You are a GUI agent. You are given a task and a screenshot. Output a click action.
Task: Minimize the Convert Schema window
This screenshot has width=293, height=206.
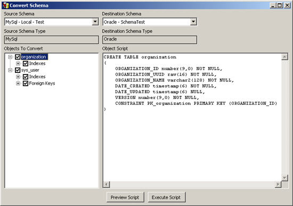[x=273, y=5]
